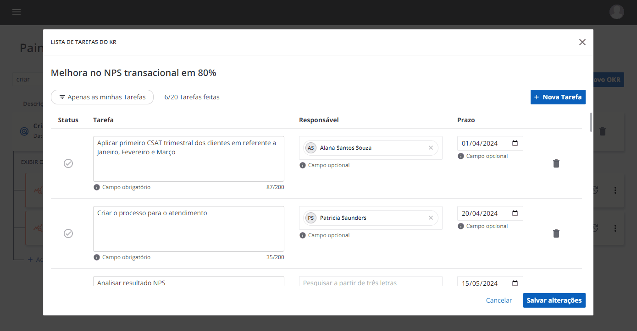Click the 'Cancelar' link

[x=499, y=300]
